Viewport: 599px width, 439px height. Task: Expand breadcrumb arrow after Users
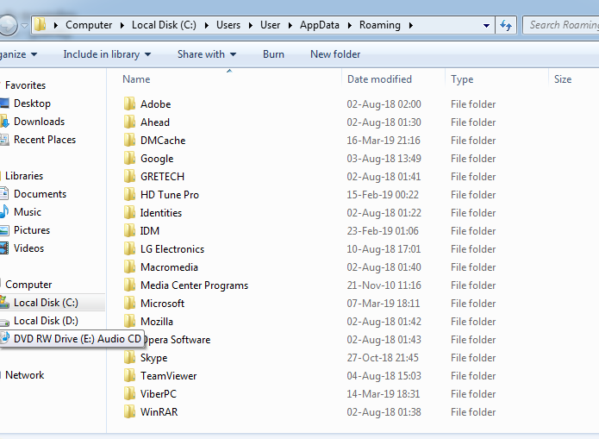tap(251, 25)
